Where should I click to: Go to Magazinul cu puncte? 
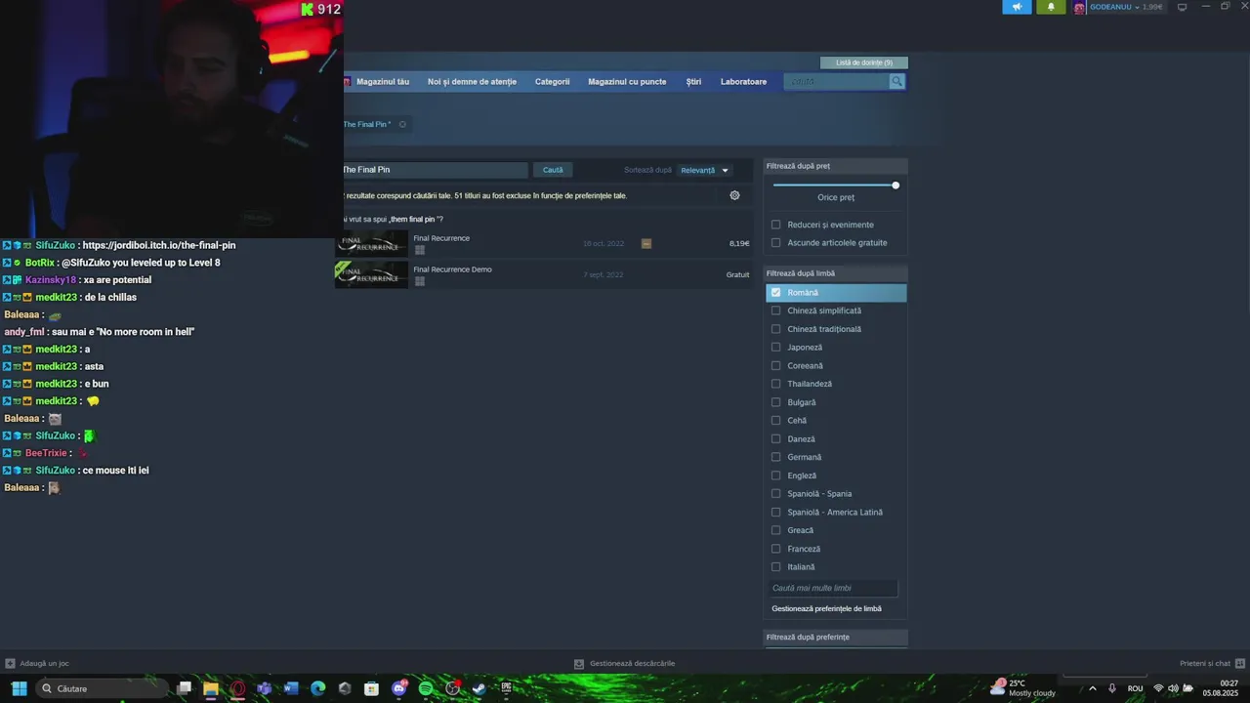[x=627, y=82]
